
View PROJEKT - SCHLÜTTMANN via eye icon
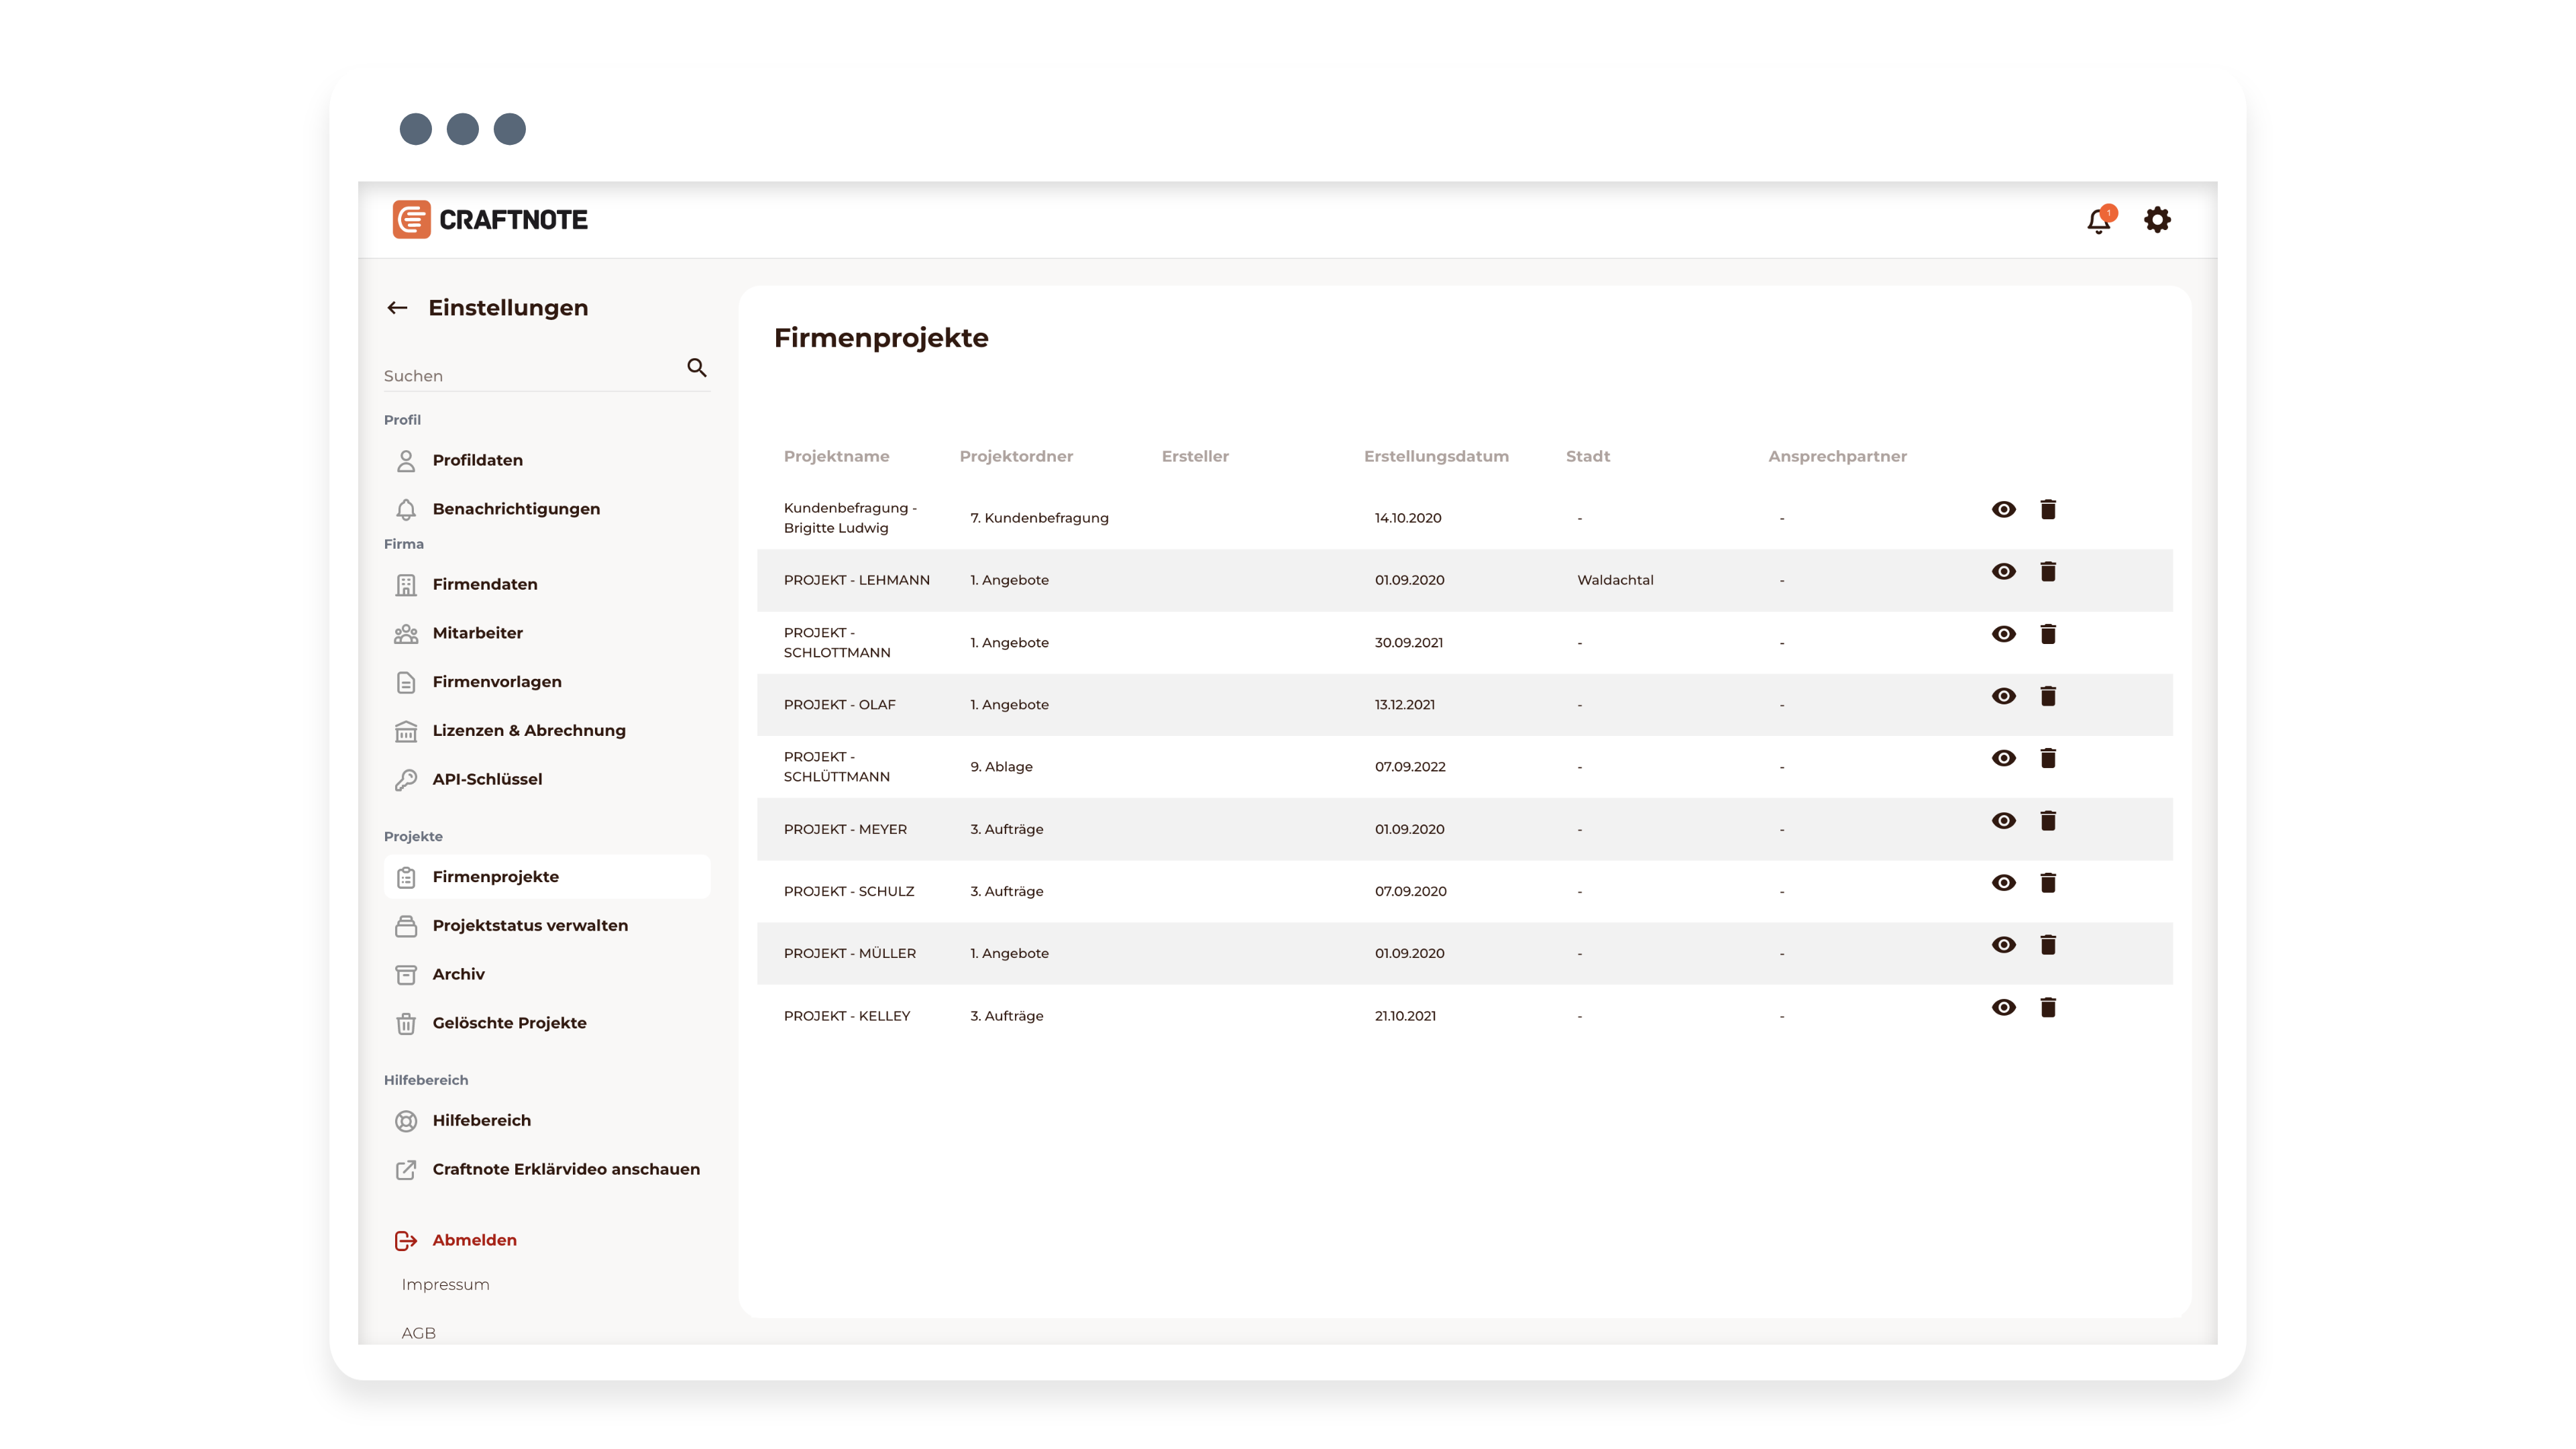tap(2003, 758)
